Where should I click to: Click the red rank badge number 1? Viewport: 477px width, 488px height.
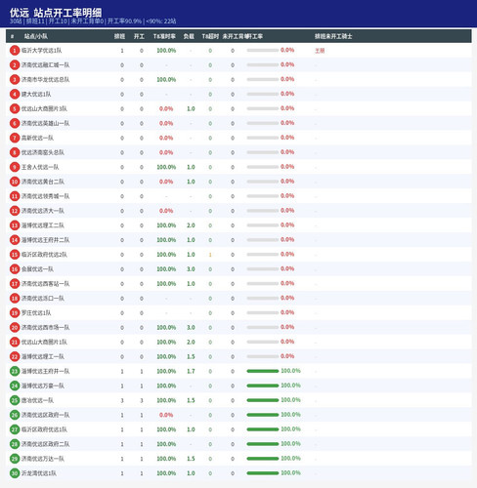coord(15,51)
